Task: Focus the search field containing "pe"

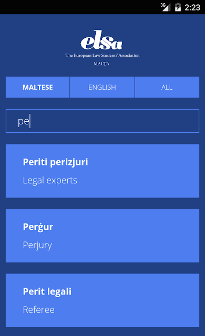Action: pyautogui.click(x=102, y=121)
